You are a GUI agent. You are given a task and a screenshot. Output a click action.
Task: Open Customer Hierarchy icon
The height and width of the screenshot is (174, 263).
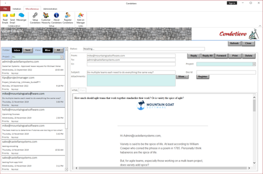46,18
